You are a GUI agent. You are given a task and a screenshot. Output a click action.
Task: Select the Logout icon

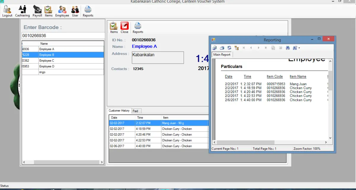7,11
